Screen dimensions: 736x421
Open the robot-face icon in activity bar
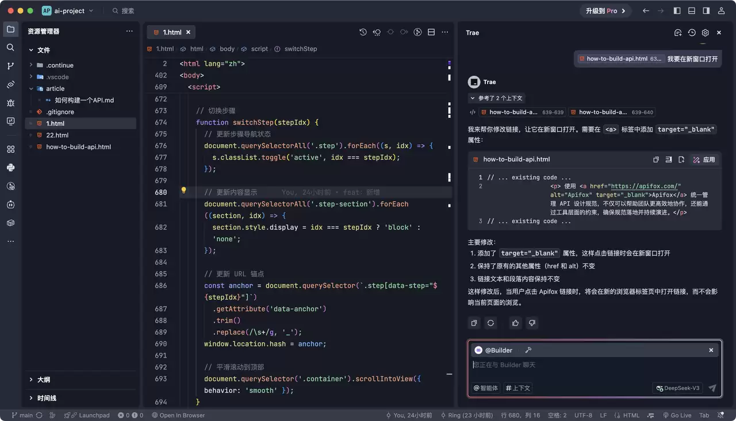[x=10, y=204]
